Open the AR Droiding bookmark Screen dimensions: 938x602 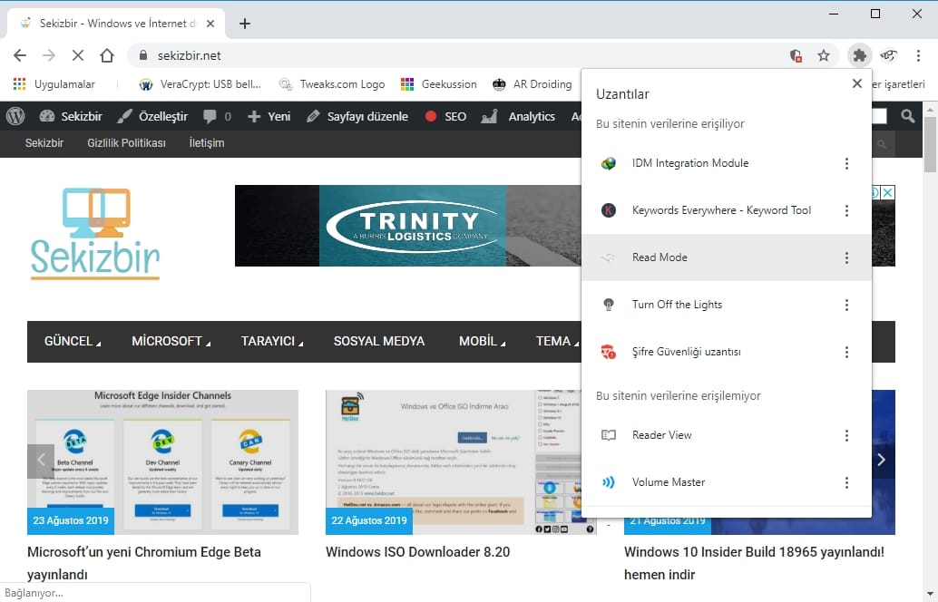point(533,84)
